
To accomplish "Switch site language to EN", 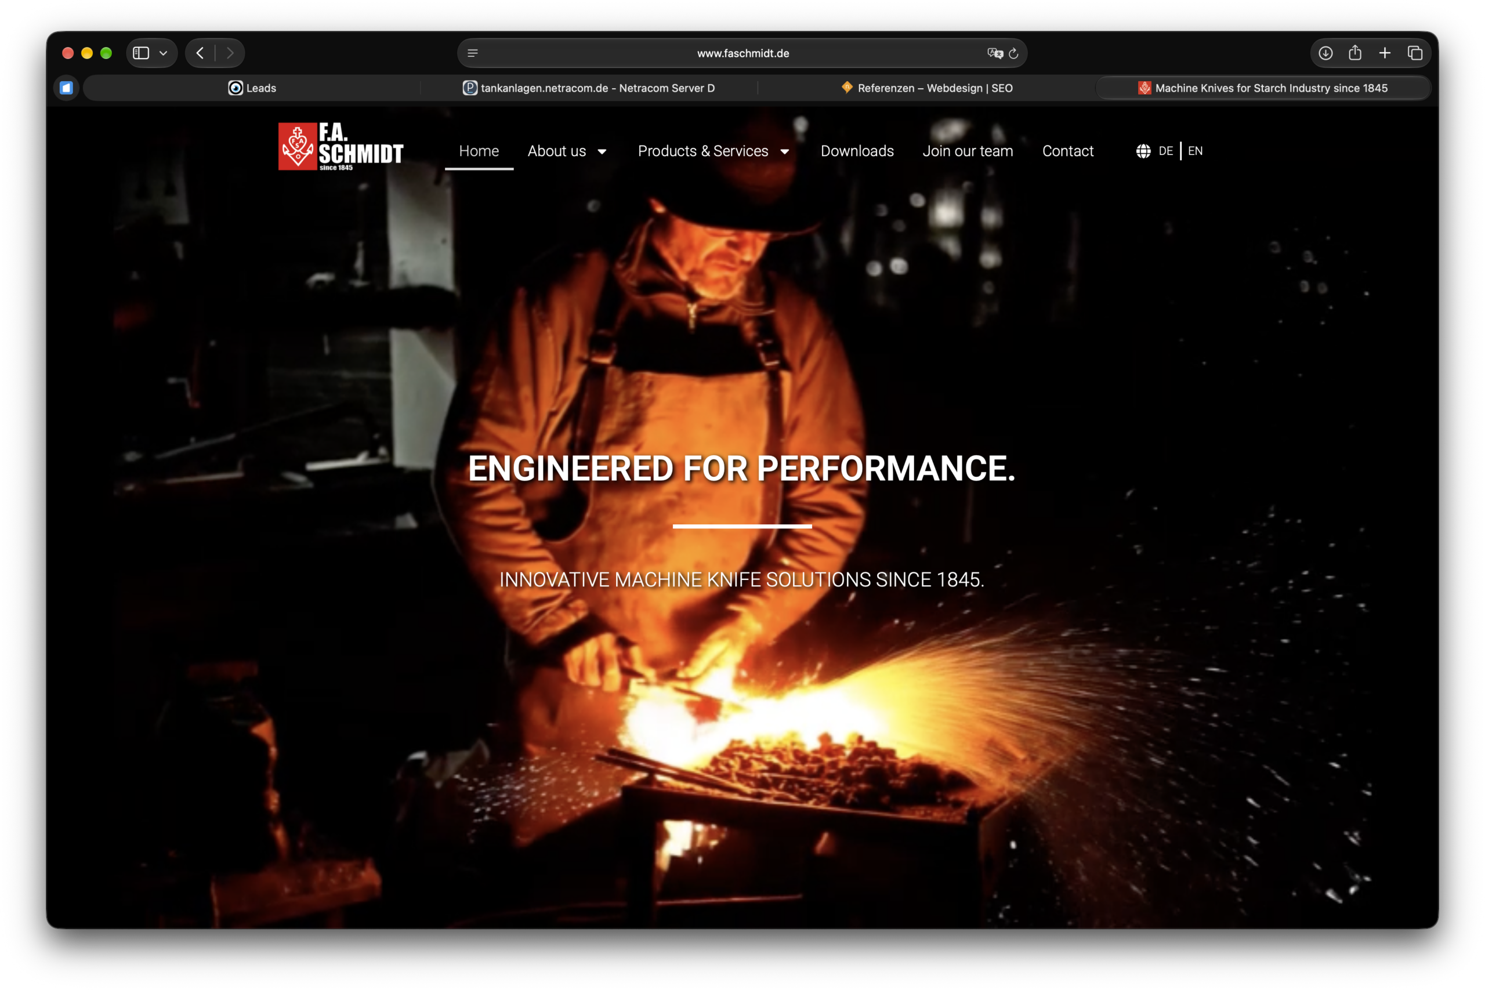I will tap(1195, 151).
